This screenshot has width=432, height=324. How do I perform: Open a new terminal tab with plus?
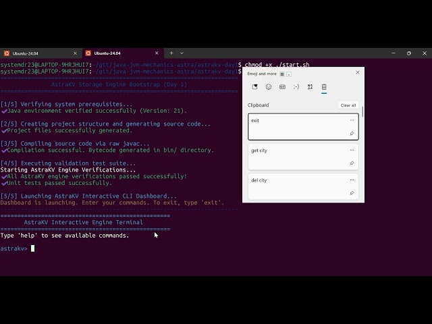coord(171,53)
